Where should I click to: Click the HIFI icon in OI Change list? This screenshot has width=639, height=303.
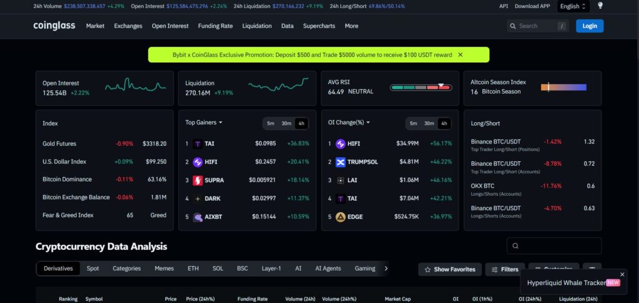pos(340,144)
